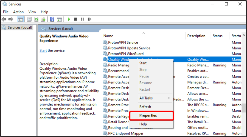The width and height of the screenshot is (247, 137).
Task: Click the Export List toolbar icon
Action: 43,19
